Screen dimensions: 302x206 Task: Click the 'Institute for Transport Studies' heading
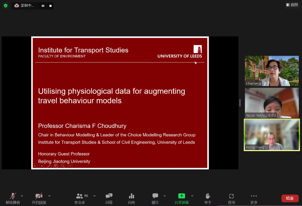83,50
